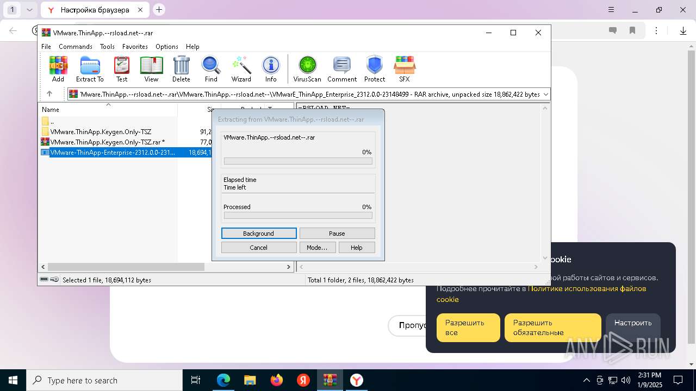Click the browser back arrow
Screen dimensions: 696x391
click(x=13, y=31)
